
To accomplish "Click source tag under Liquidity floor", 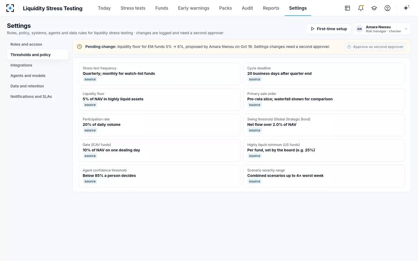I will (90, 105).
